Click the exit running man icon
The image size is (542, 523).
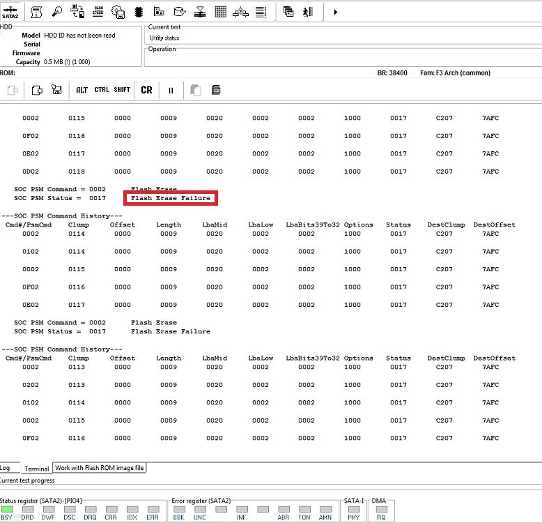308,12
